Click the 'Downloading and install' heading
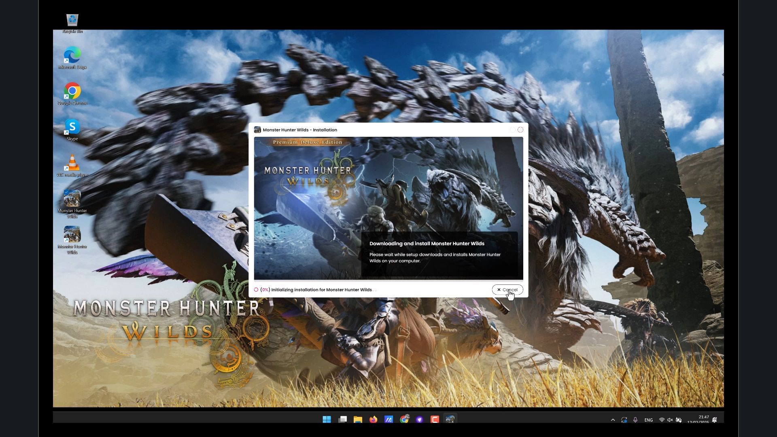Image resolution: width=777 pixels, height=437 pixels. 427,244
